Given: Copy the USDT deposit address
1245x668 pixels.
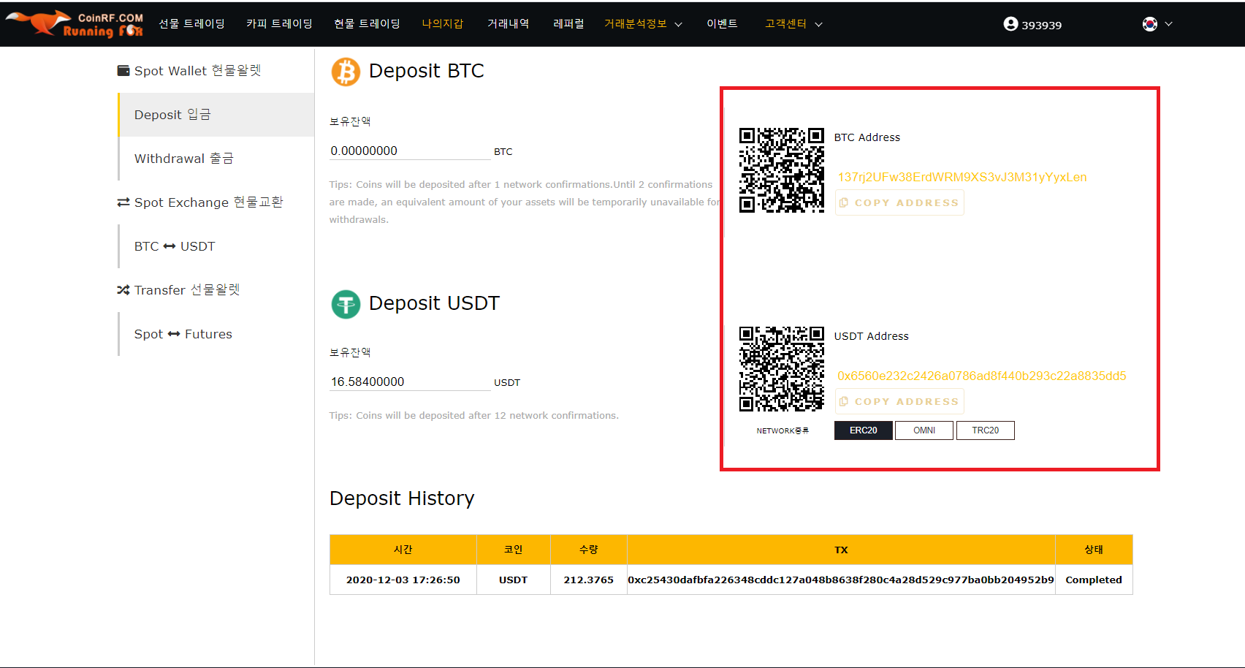Looking at the screenshot, I should pos(899,402).
